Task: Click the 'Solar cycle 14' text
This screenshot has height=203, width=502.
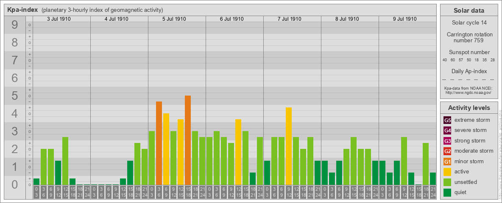Action: (469, 23)
